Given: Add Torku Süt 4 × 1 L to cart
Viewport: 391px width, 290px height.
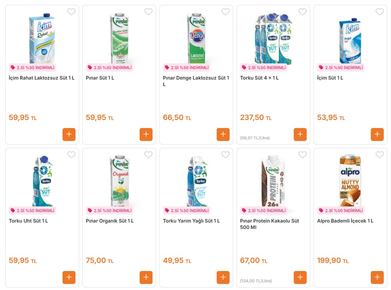Looking at the screenshot, I should tap(300, 134).
